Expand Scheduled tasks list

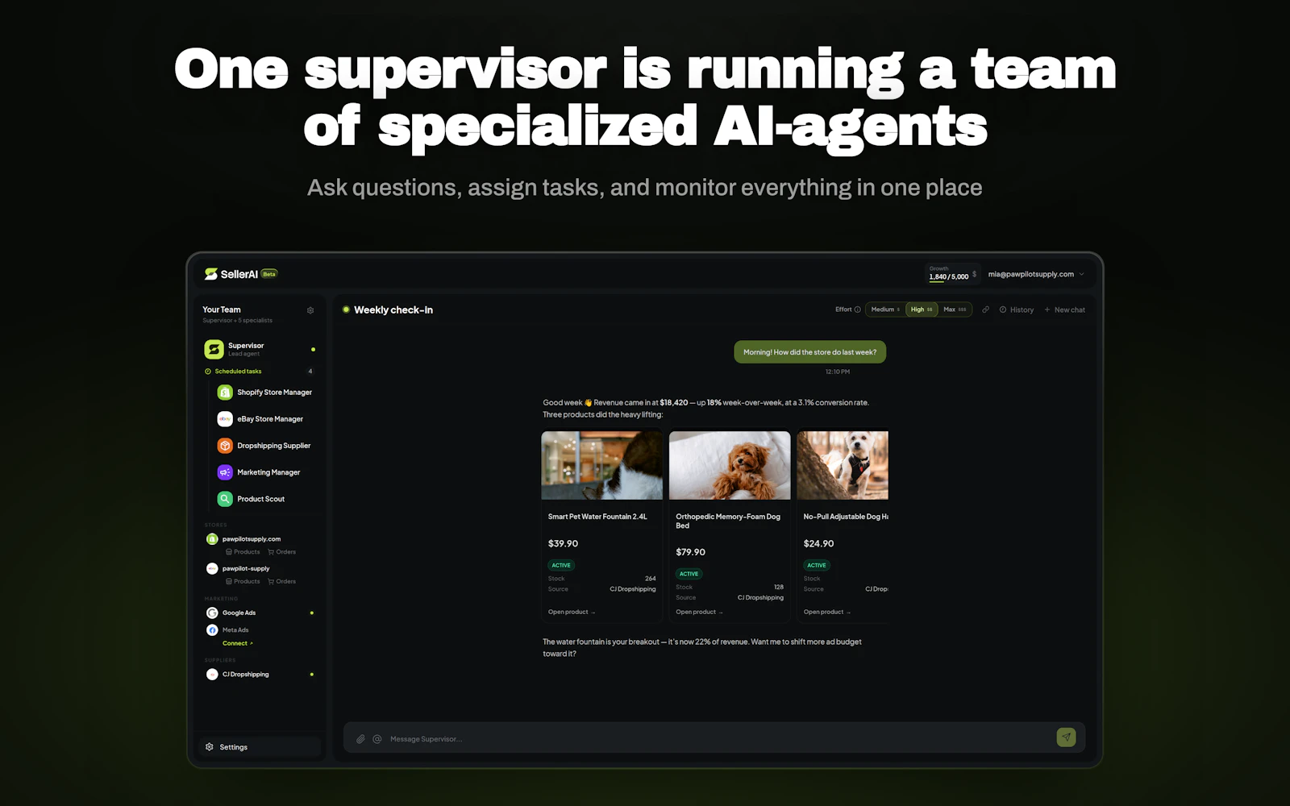pyautogui.click(x=238, y=372)
